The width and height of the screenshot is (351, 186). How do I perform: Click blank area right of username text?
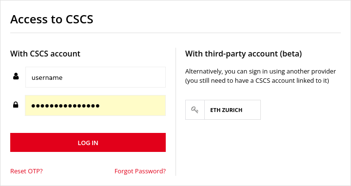click(x=114, y=77)
